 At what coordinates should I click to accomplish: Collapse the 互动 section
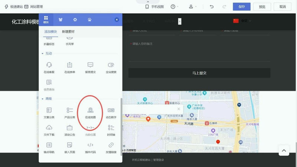tap(42, 53)
